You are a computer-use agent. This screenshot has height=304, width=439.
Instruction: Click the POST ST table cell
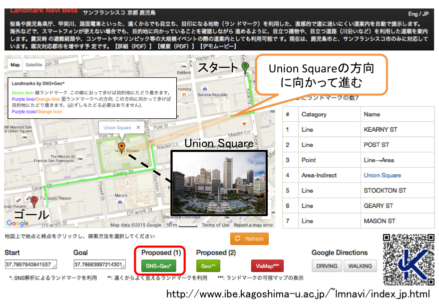click(397, 145)
